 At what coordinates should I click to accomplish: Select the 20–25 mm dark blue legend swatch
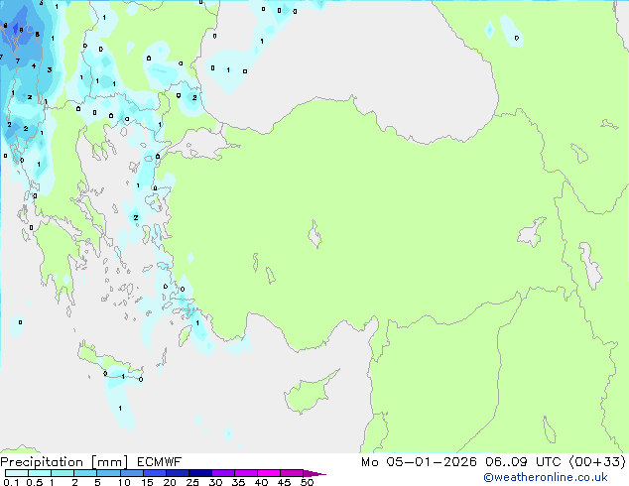click(179, 473)
